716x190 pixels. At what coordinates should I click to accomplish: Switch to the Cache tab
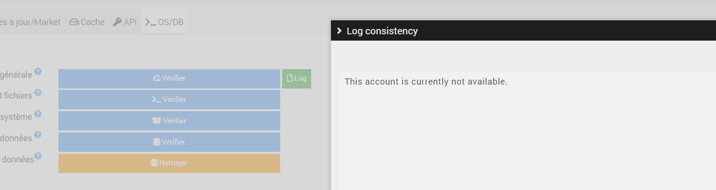pyautogui.click(x=87, y=22)
